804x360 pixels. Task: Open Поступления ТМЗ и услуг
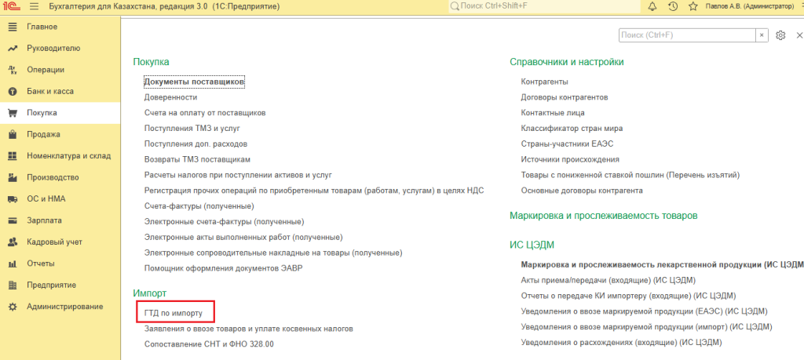pyautogui.click(x=192, y=128)
